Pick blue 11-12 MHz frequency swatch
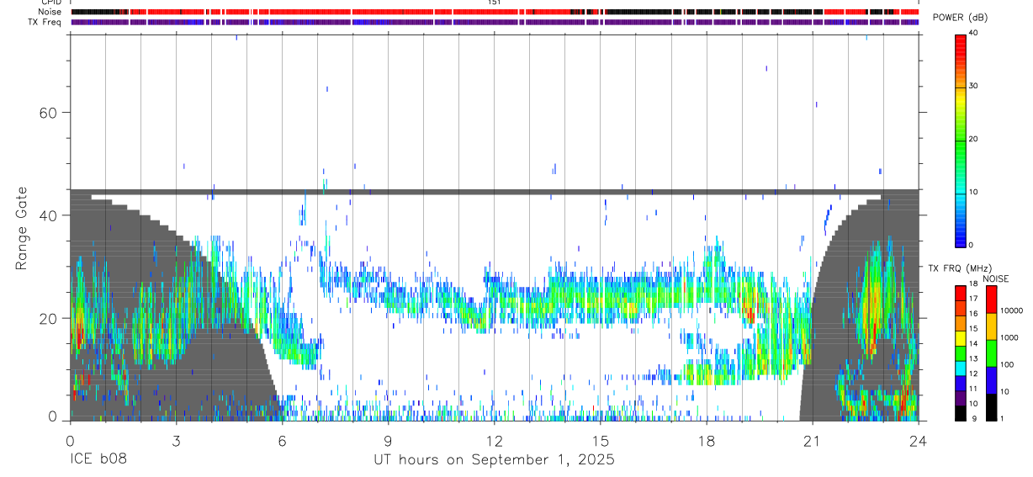The image size is (1033, 477). pos(960,382)
